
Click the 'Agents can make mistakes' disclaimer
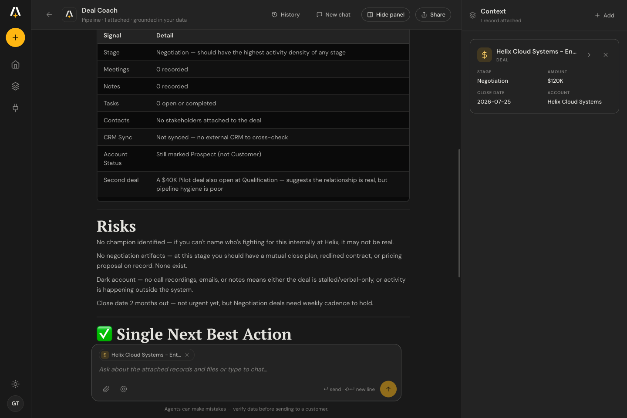(x=246, y=409)
